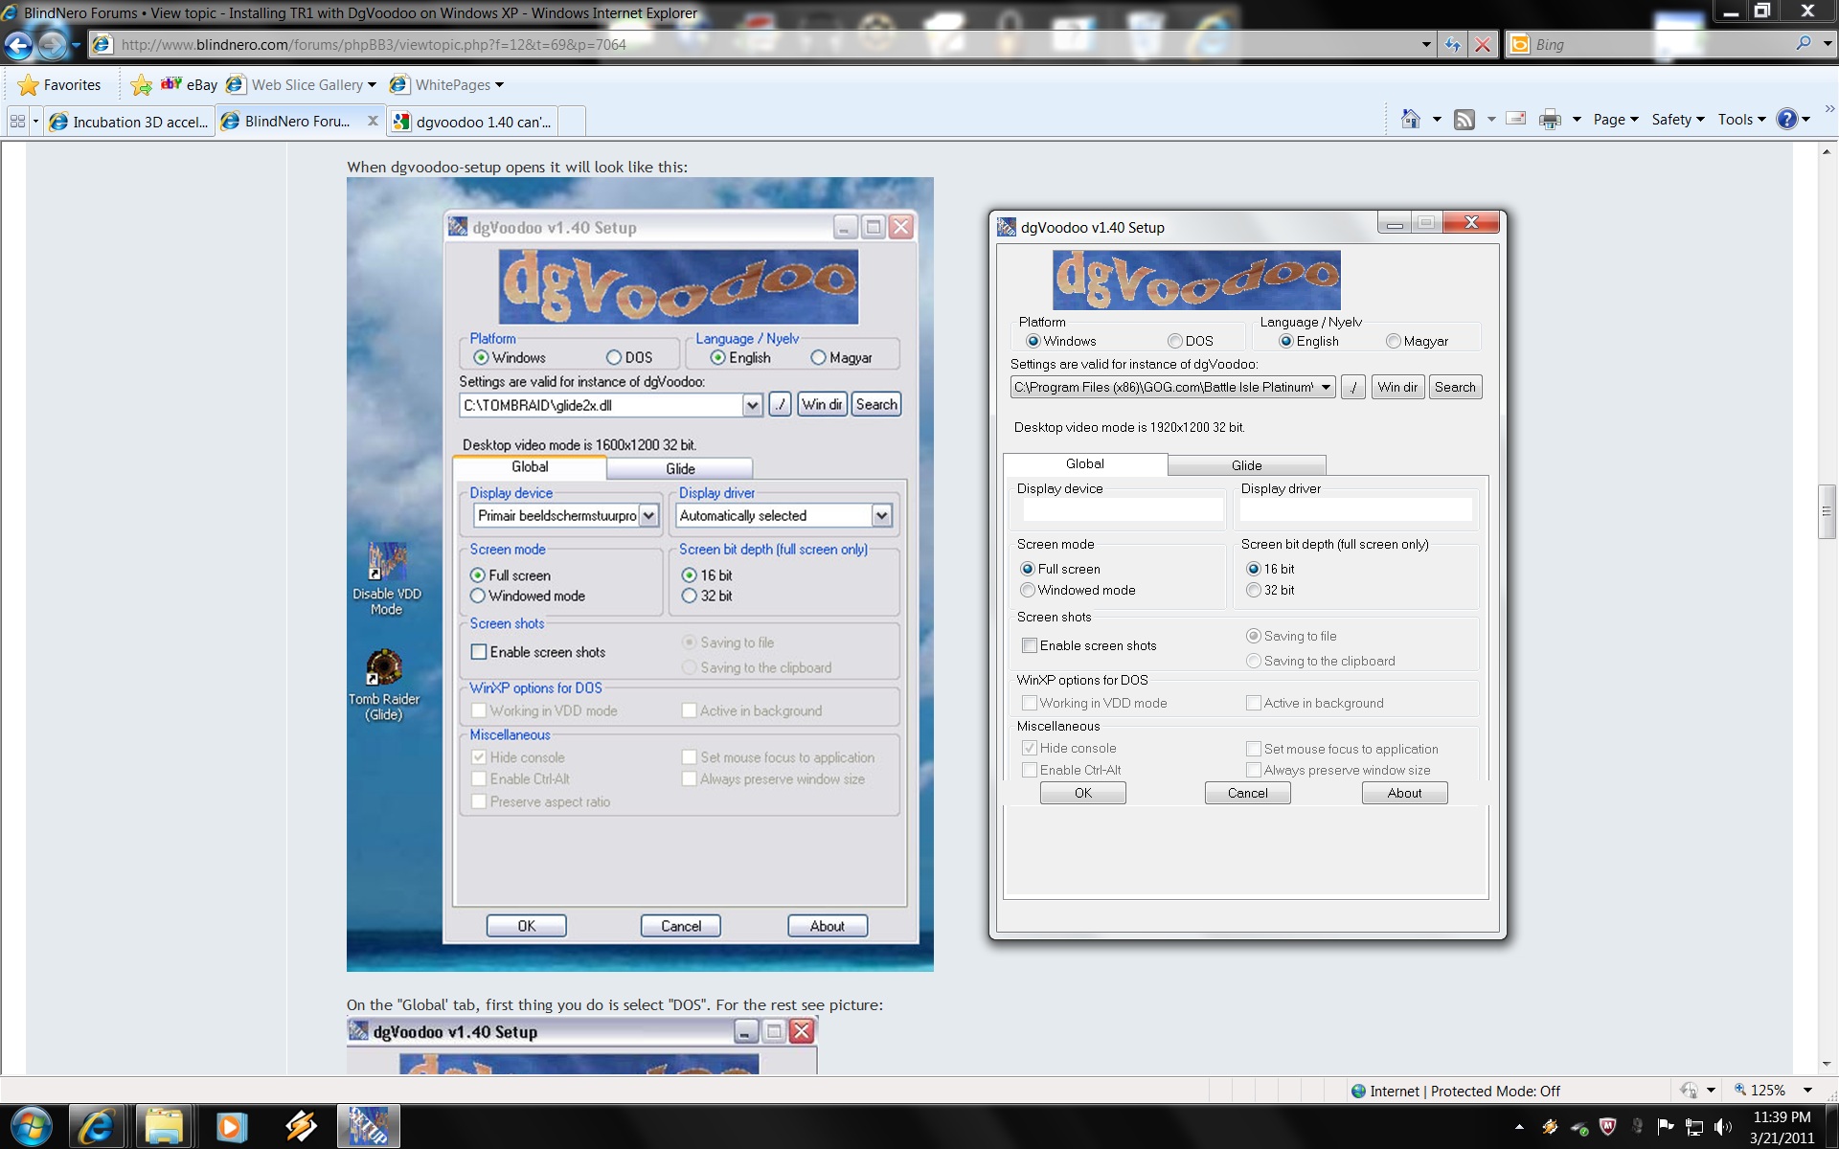Click the volume speaker tray icon
This screenshot has height=1149, width=1839.
(1723, 1127)
